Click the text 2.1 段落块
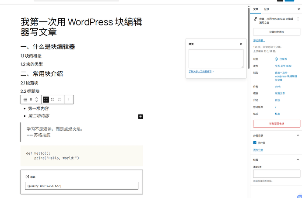 click(29, 83)
